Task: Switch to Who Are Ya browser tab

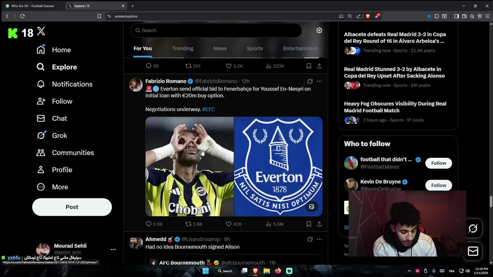Action: click(x=32, y=6)
